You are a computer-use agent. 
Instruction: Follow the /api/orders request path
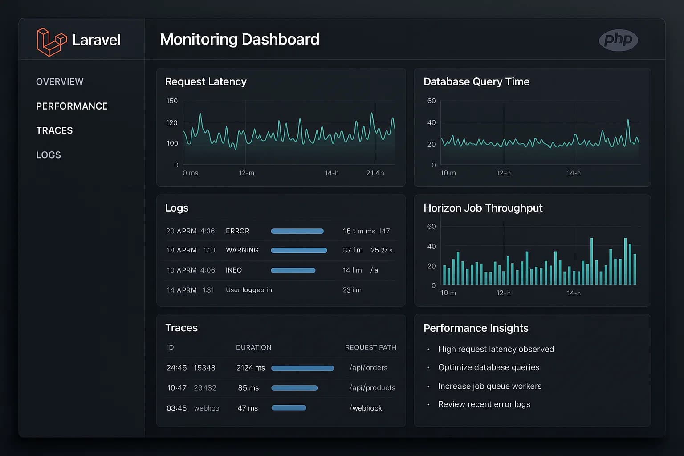pos(368,368)
